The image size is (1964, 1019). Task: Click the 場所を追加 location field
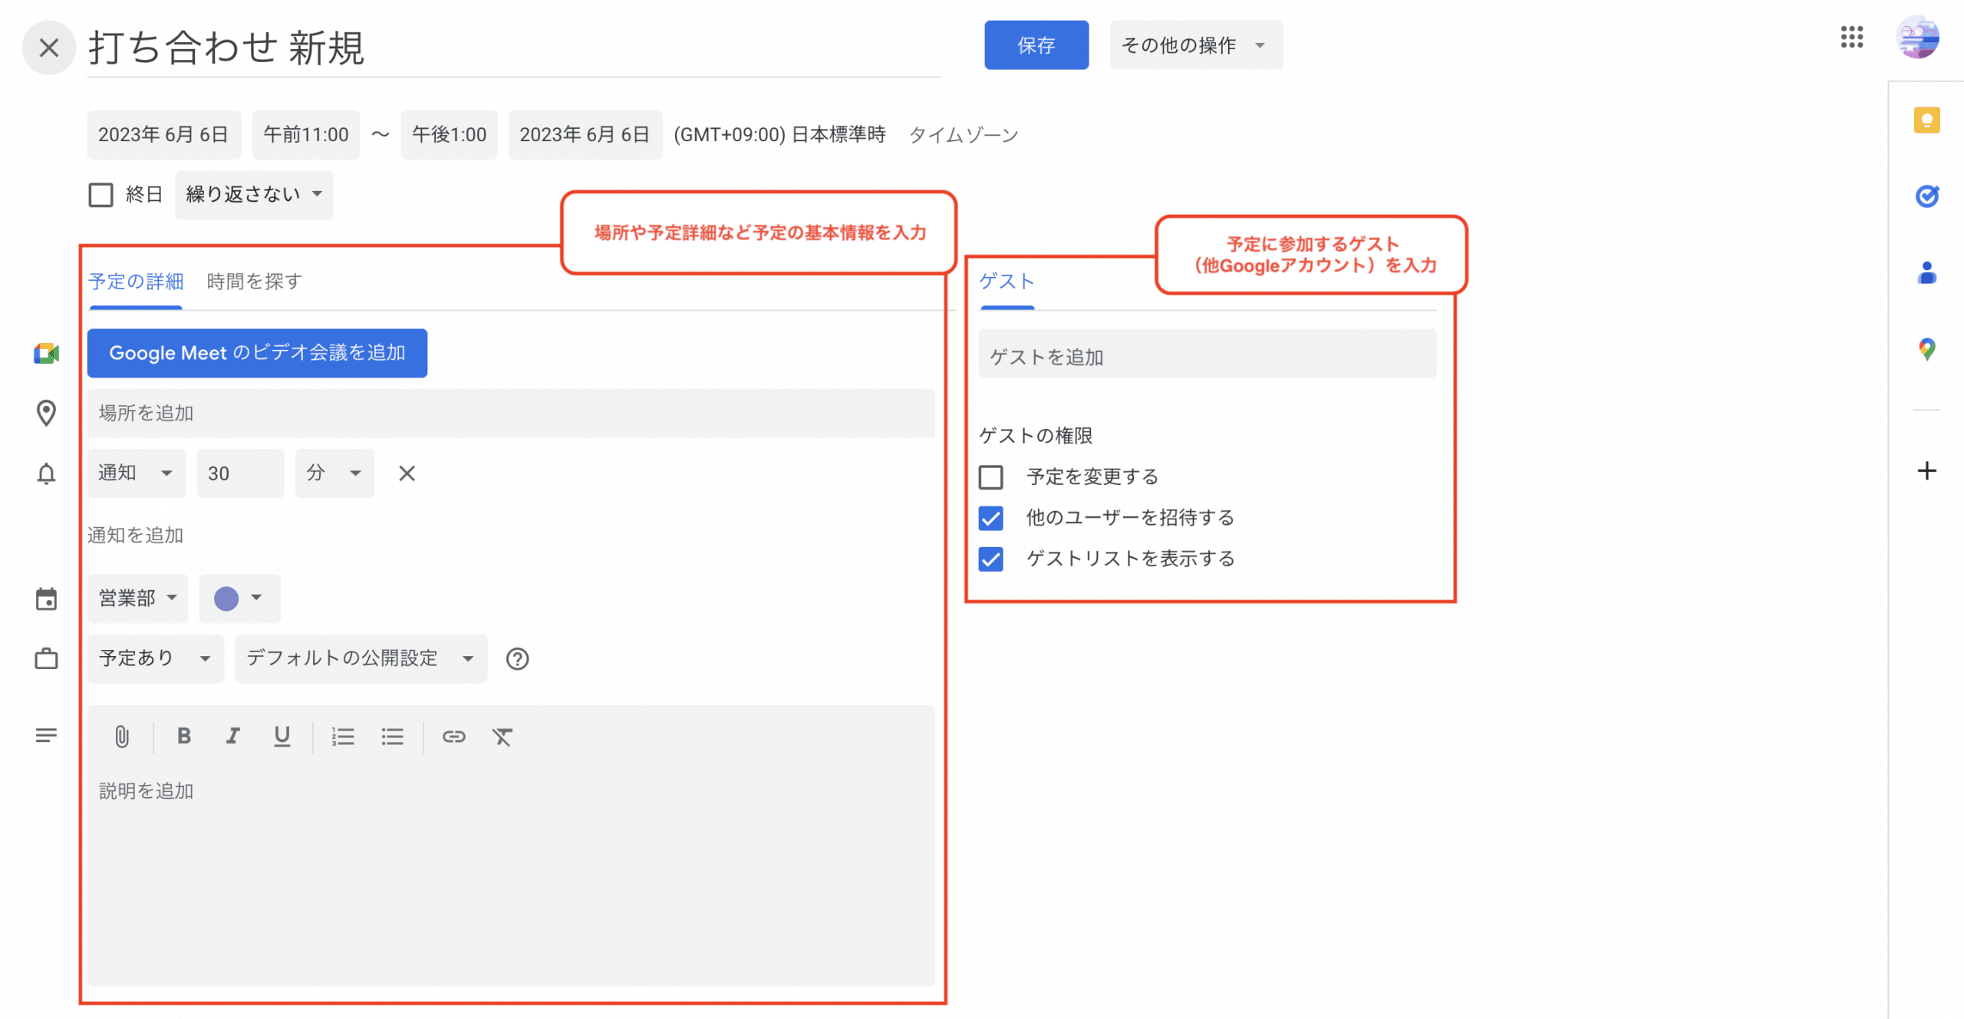pyautogui.click(x=510, y=414)
